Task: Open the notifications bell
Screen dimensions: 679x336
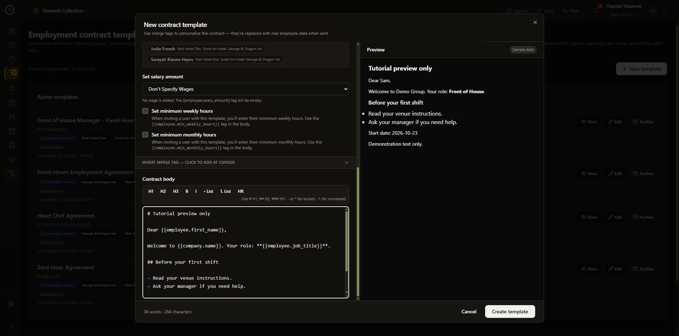Action: 596,11
